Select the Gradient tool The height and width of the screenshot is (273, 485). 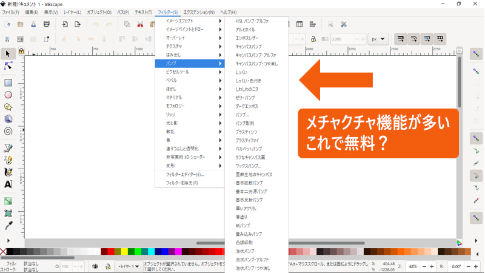(8, 201)
